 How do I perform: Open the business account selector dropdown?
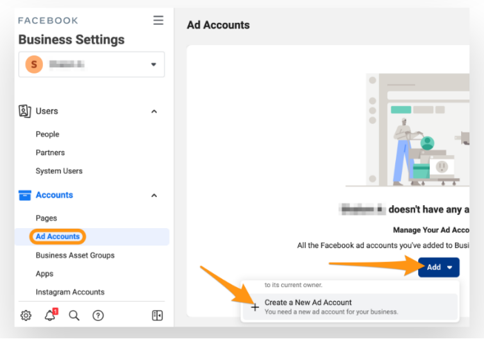[92, 64]
